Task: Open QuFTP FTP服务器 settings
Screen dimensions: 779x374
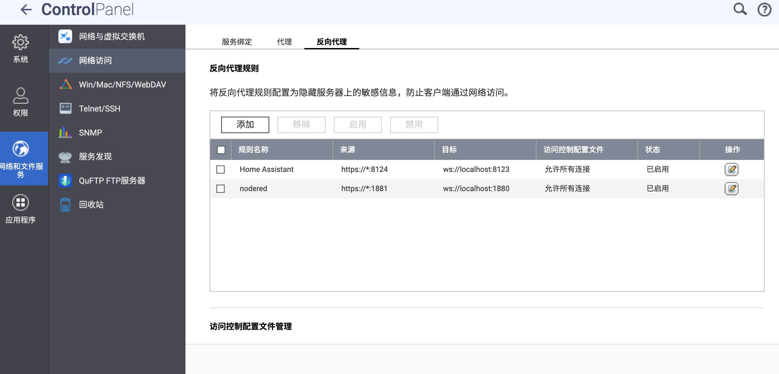Action: point(112,180)
